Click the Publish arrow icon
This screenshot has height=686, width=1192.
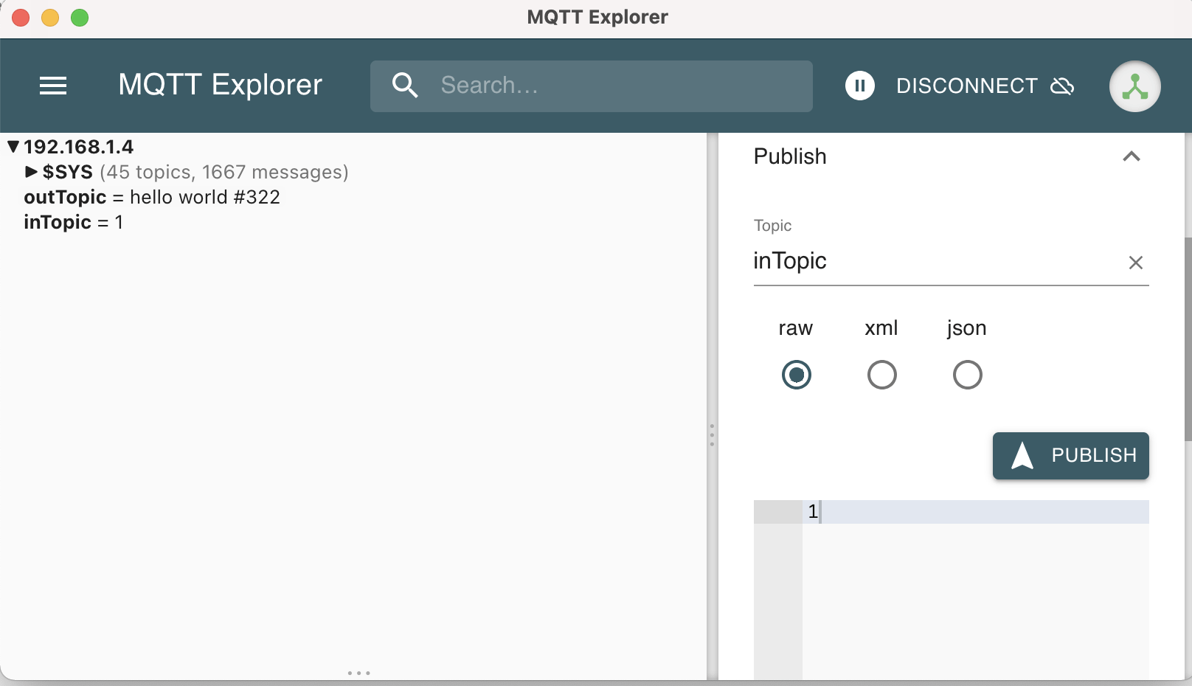pyautogui.click(x=1022, y=456)
